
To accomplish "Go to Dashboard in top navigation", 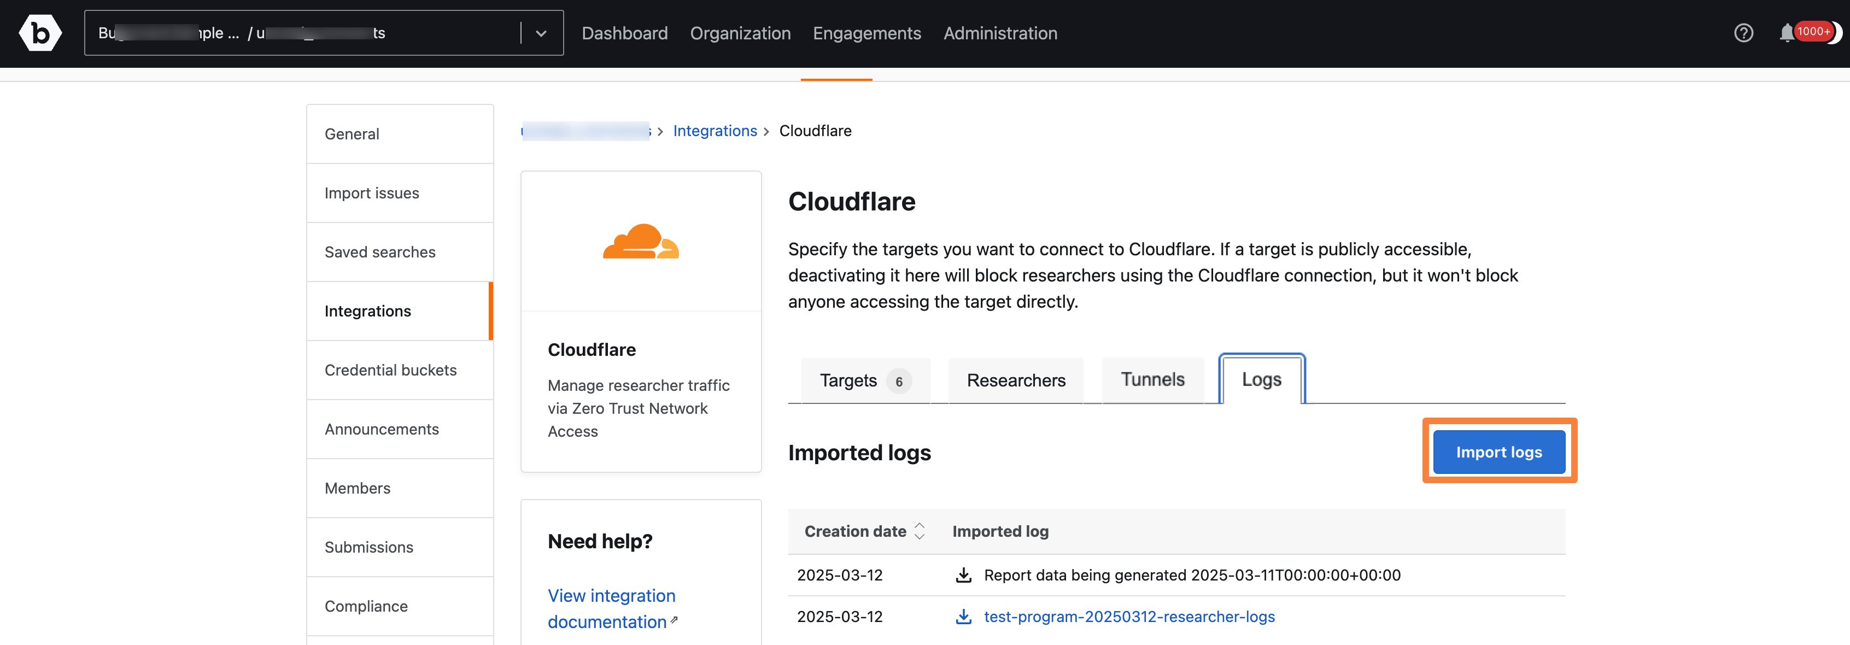I will (x=624, y=33).
